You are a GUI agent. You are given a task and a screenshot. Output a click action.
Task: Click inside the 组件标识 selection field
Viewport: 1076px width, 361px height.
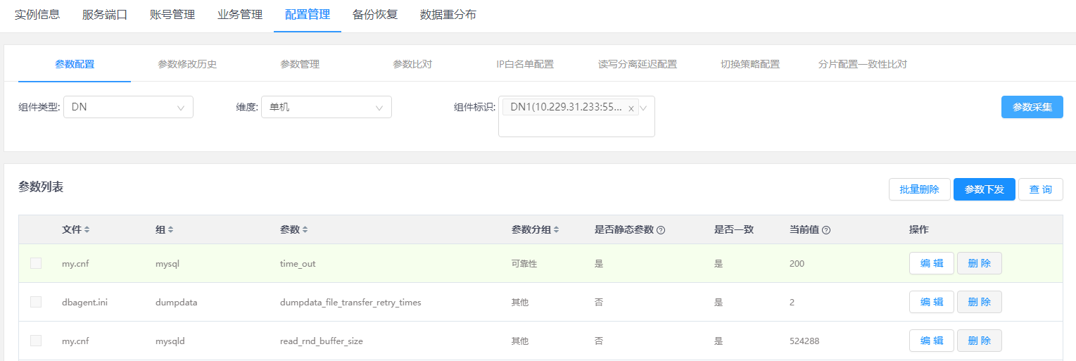click(x=570, y=125)
